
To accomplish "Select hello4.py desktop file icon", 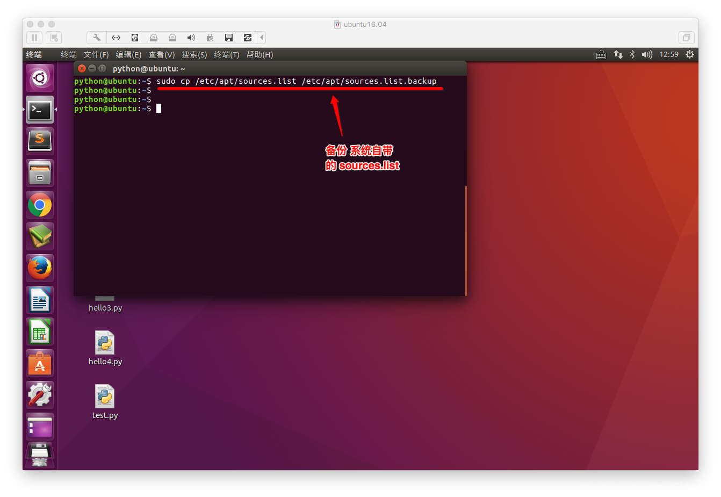I will pos(105,342).
